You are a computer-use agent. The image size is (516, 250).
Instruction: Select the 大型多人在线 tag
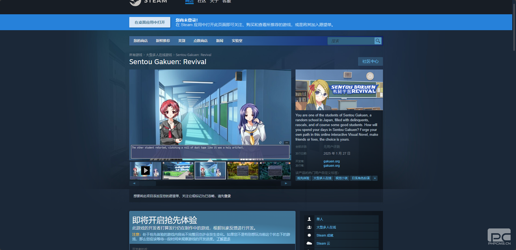322,178
